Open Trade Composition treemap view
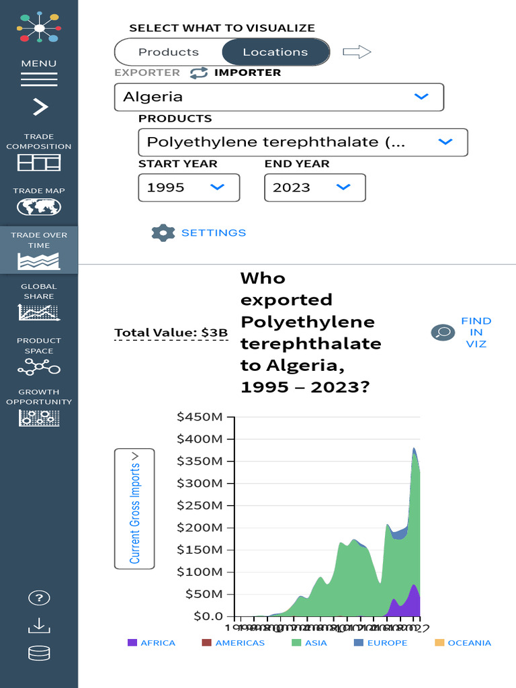516x688 pixels. click(39, 153)
